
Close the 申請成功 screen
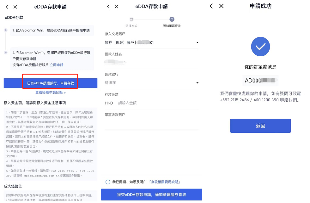coord(222,6)
